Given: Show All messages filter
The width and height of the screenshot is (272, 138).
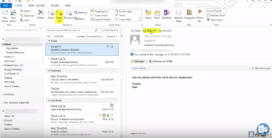Looking at the screenshot, I should (49, 36).
